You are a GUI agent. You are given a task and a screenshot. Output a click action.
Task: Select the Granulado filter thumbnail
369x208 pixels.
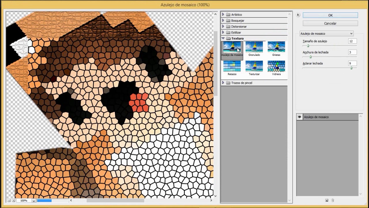[x=254, y=49]
